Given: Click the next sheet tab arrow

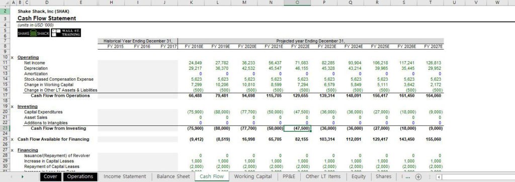Looking at the screenshot, I should pyautogui.click(x=22, y=177).
